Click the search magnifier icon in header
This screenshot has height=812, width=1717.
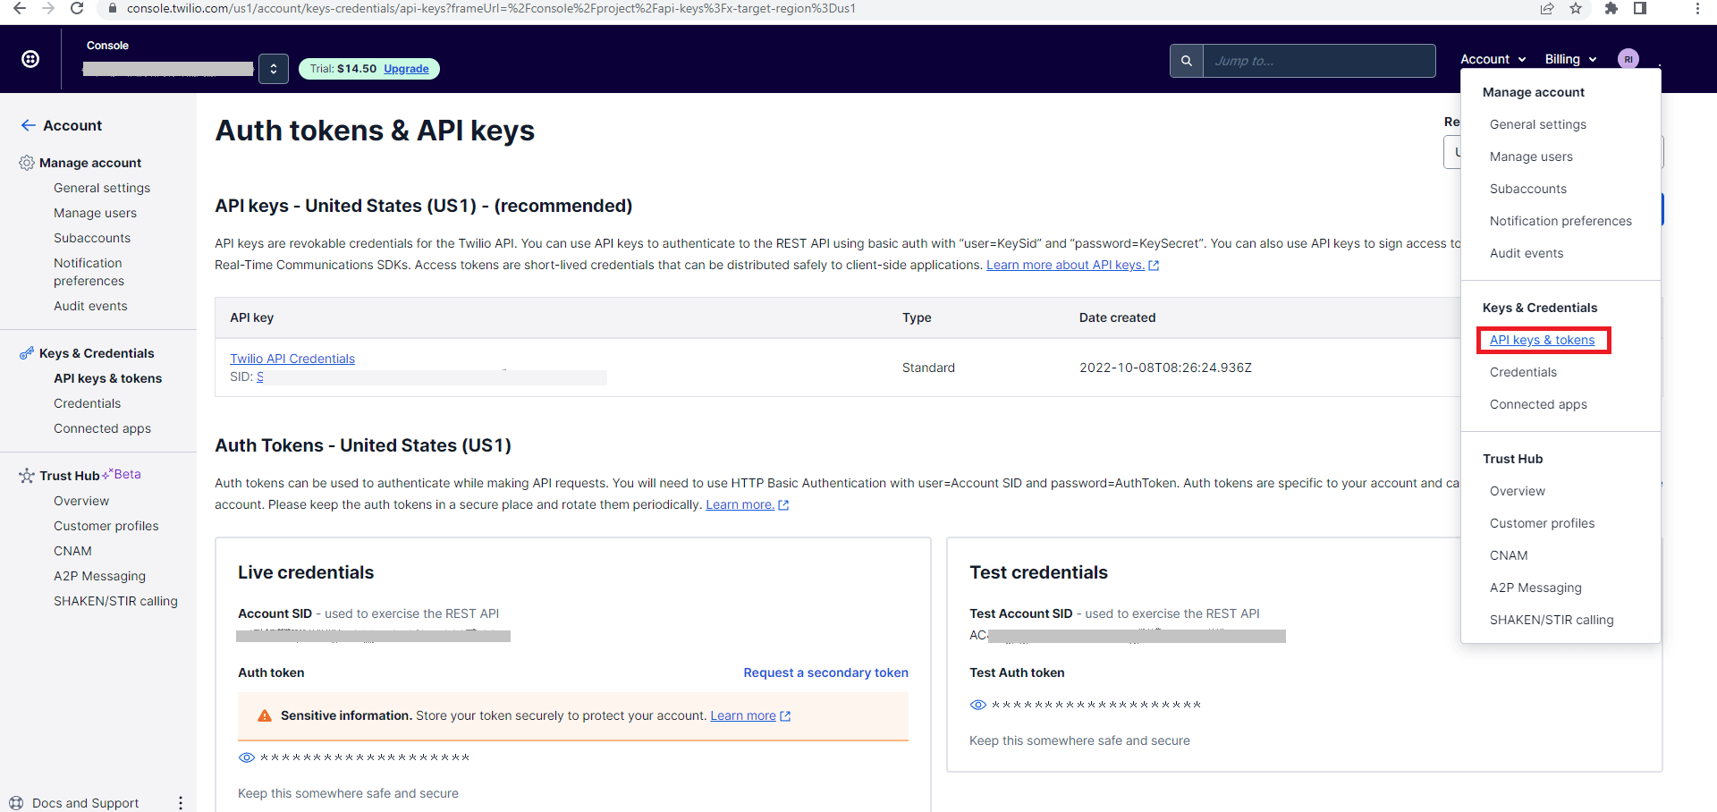click(x=1187, y=61)
